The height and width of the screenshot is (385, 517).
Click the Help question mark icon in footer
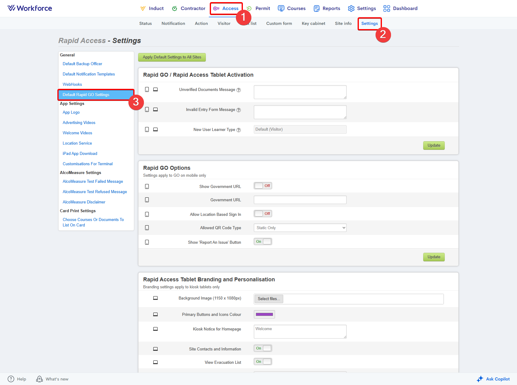coord(11,379)
